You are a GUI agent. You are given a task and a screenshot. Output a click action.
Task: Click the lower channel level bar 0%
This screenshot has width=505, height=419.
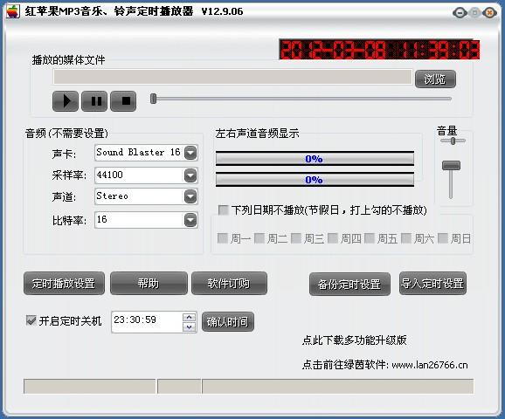point(315,180)
